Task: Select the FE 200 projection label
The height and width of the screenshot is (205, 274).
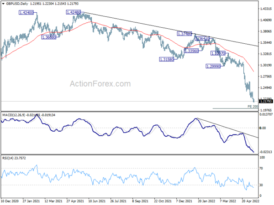Action: 253,106
